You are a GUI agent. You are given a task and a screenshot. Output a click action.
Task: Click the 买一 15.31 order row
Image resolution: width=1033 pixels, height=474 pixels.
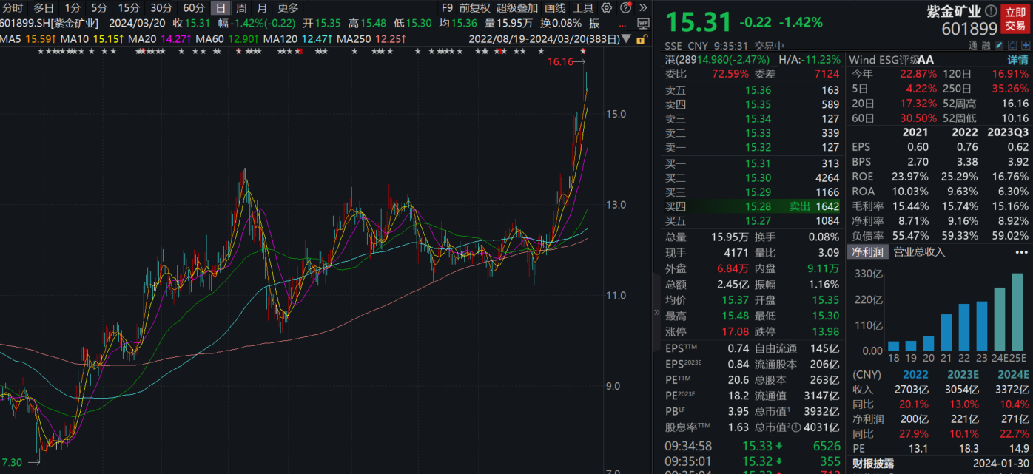[x=752, y=163]
